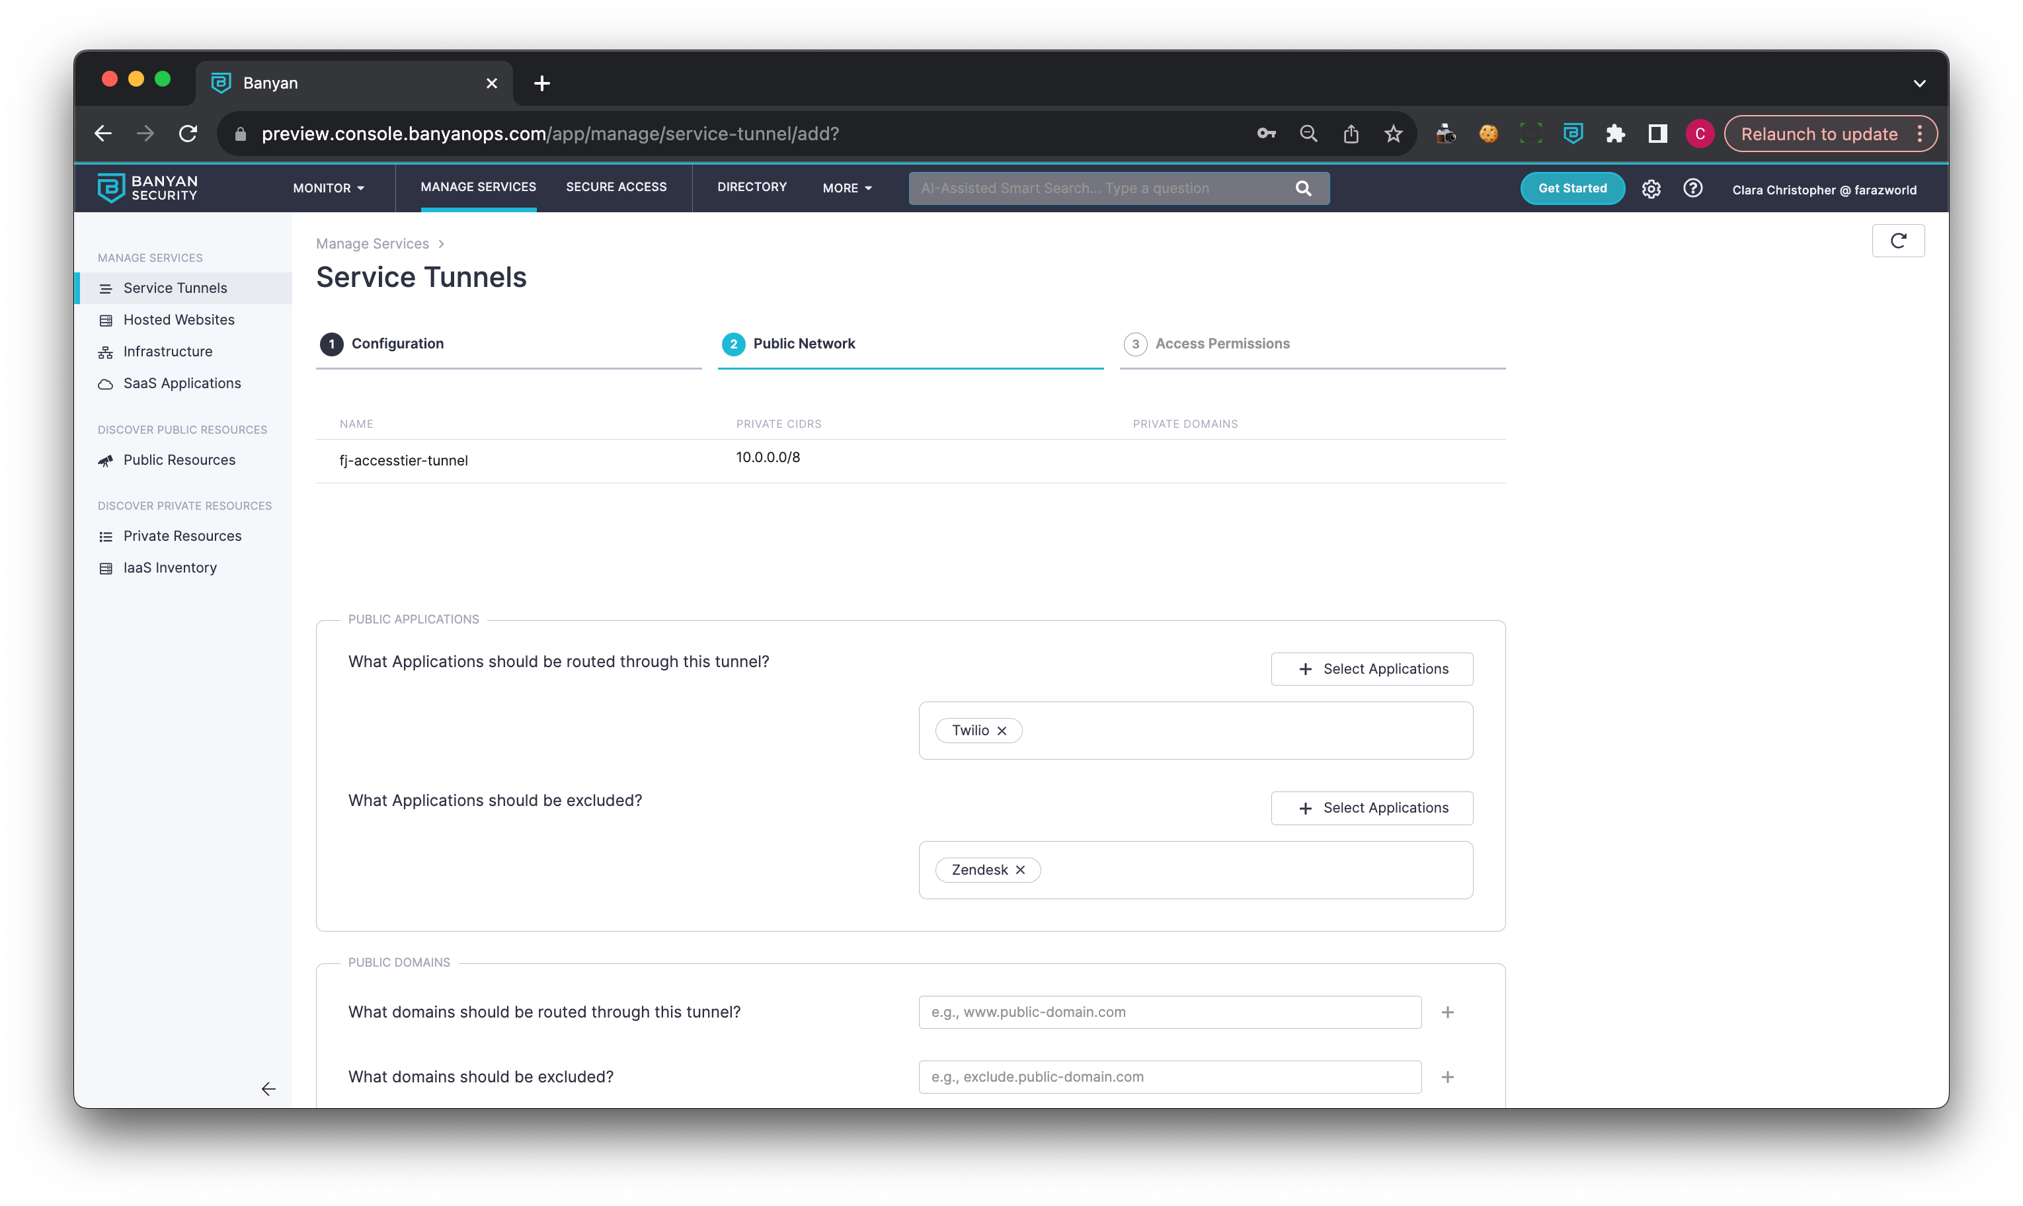Click the Banyan Security logo

point(147,188)
